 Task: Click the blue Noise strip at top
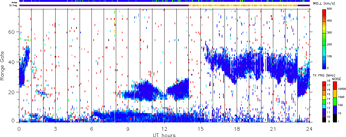[x=164, y=1]
